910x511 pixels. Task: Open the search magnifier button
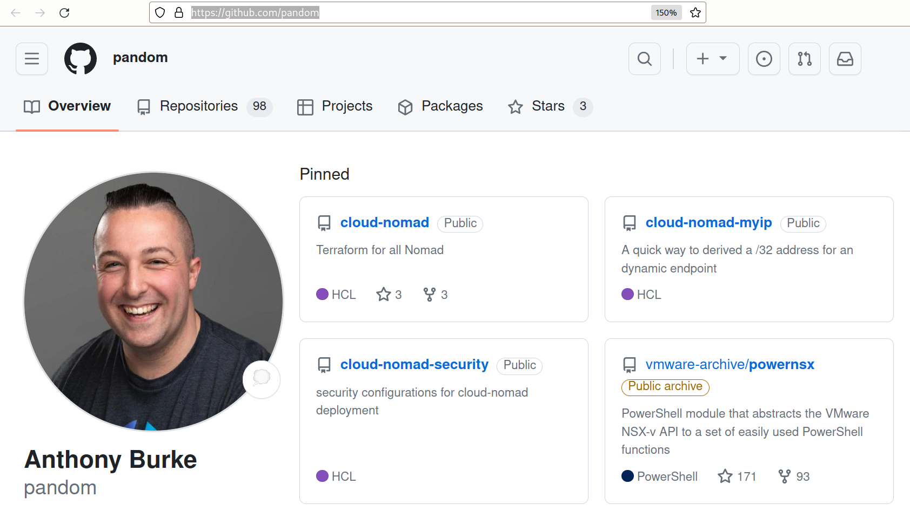(645, 59)
